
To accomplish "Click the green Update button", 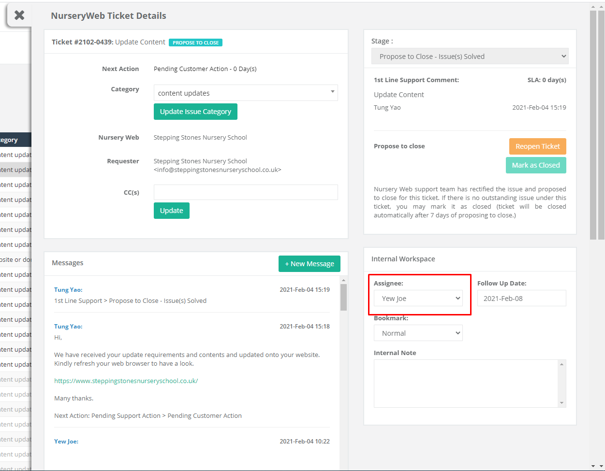I will coord(172,211).
